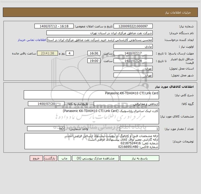Viewport: 201px width, 194px height.
Task: Click buyer organization name field
Action: click(x=99, y=33)
